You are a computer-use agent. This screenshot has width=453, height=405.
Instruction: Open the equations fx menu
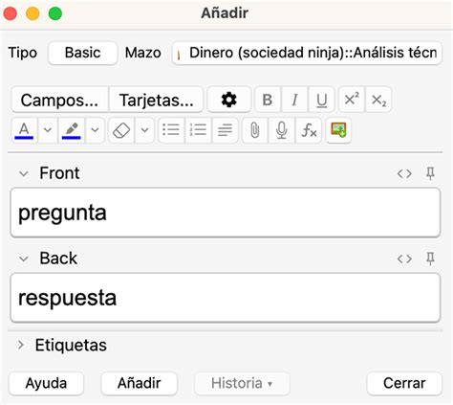point(309,130)
